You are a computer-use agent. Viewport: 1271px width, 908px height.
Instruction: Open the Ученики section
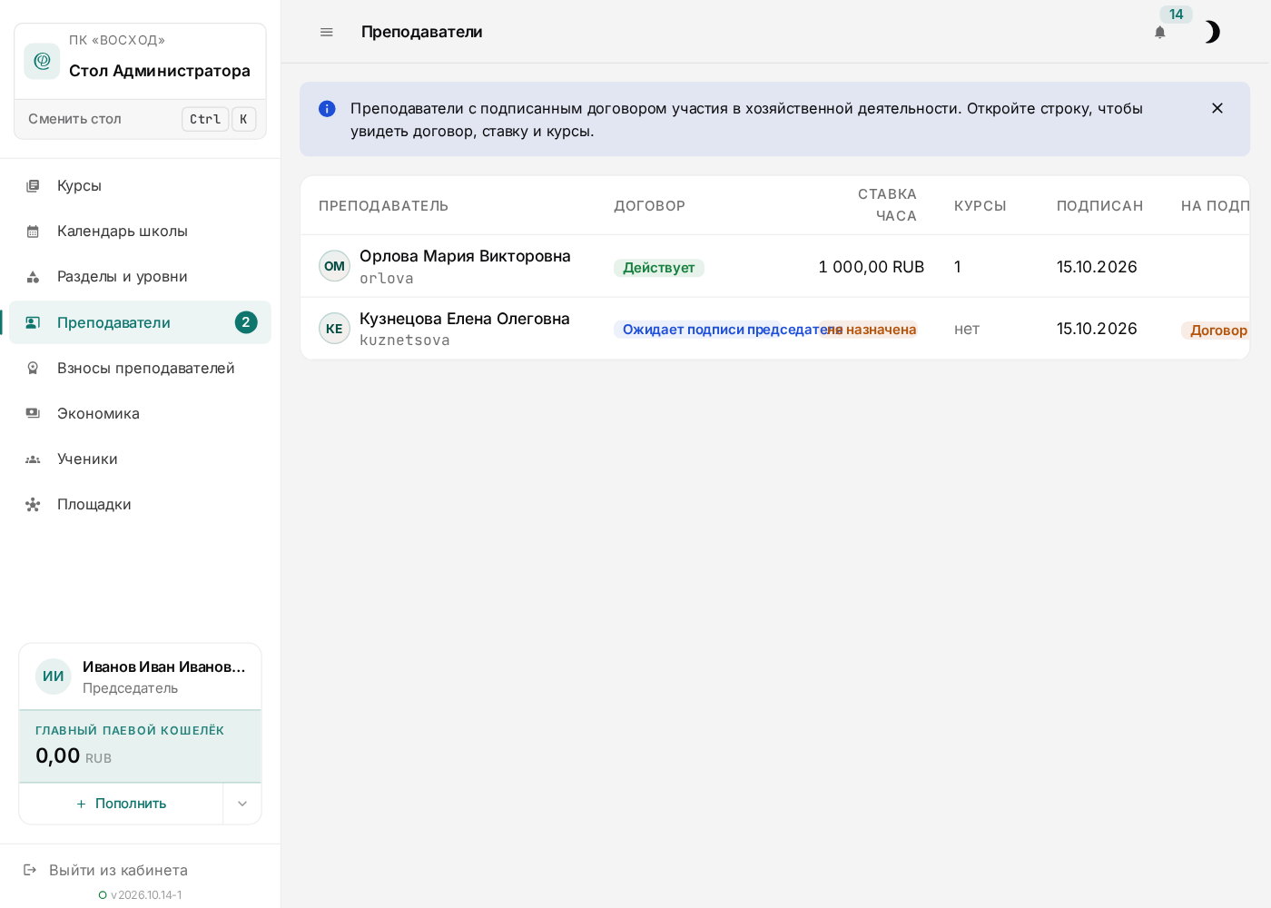click(x=140, y=459)
